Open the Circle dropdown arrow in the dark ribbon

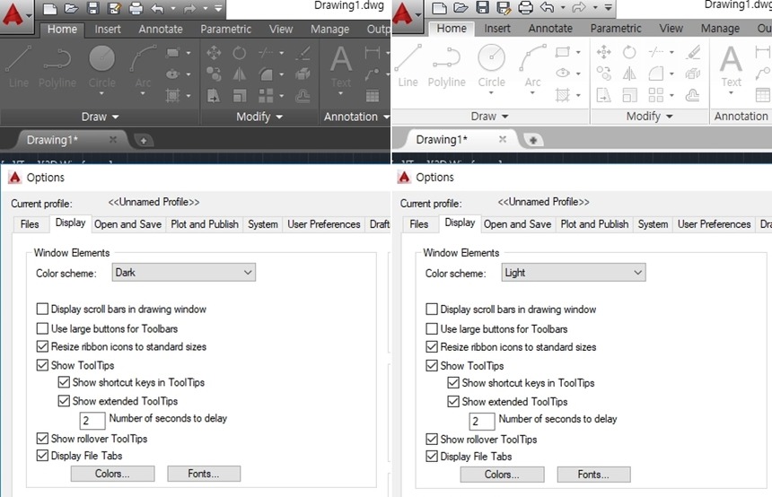click(102, 93)
